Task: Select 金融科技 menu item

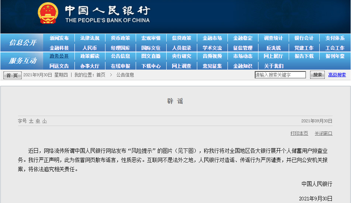Action: pyautogui.click(x=59, y=48)
